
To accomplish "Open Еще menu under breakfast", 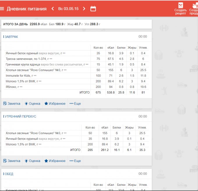I will click(75, 104).
